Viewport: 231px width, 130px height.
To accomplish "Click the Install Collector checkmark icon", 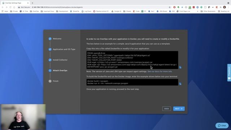I will pyautogui.click(x=50, y=60).
